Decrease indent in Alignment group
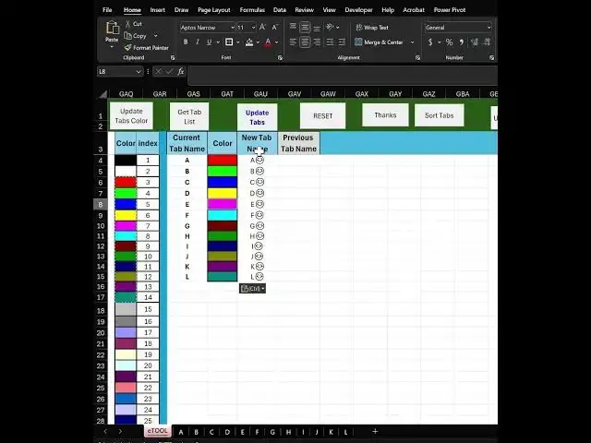This screenshot has width=591, height=443. pos(330,42)
